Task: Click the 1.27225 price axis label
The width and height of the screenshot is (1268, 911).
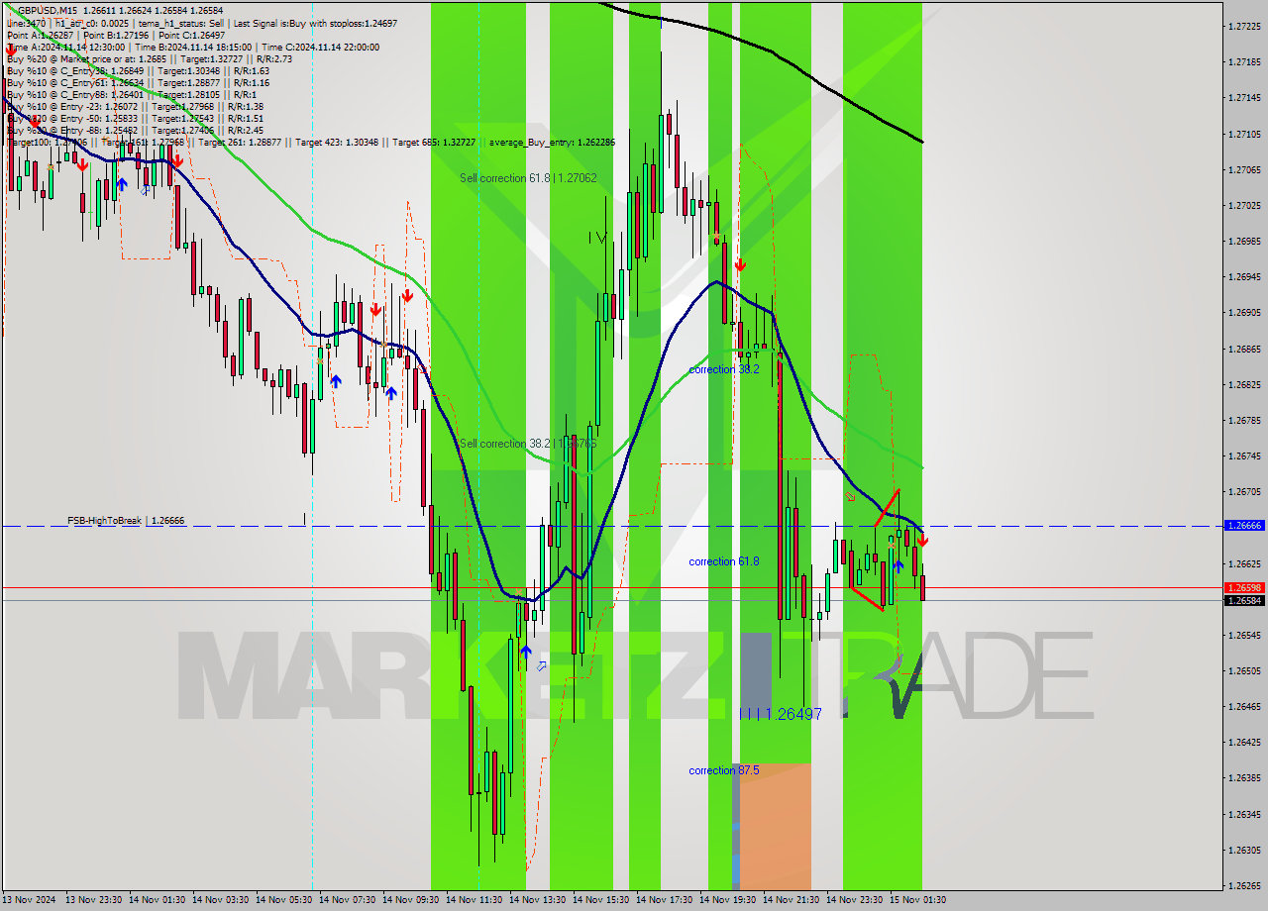Action: (x=1244, y=26)
